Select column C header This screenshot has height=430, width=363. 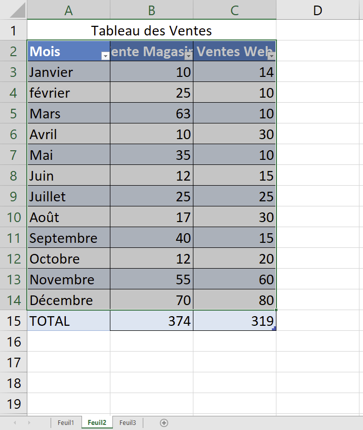(x=234, y=10)
